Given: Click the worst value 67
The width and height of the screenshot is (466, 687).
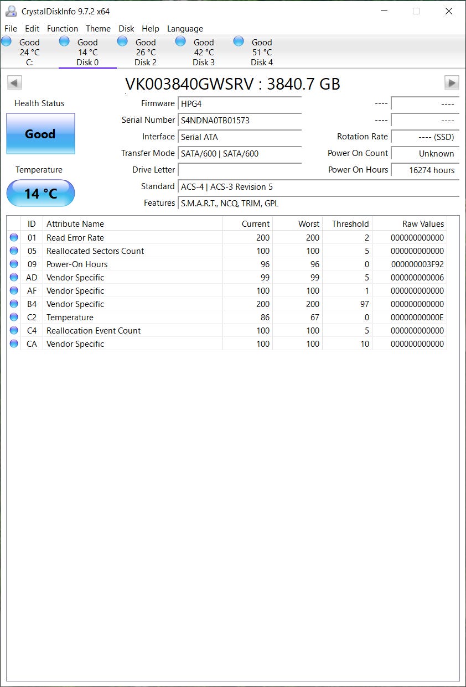Looking at the screenshot, I should 314,318.
